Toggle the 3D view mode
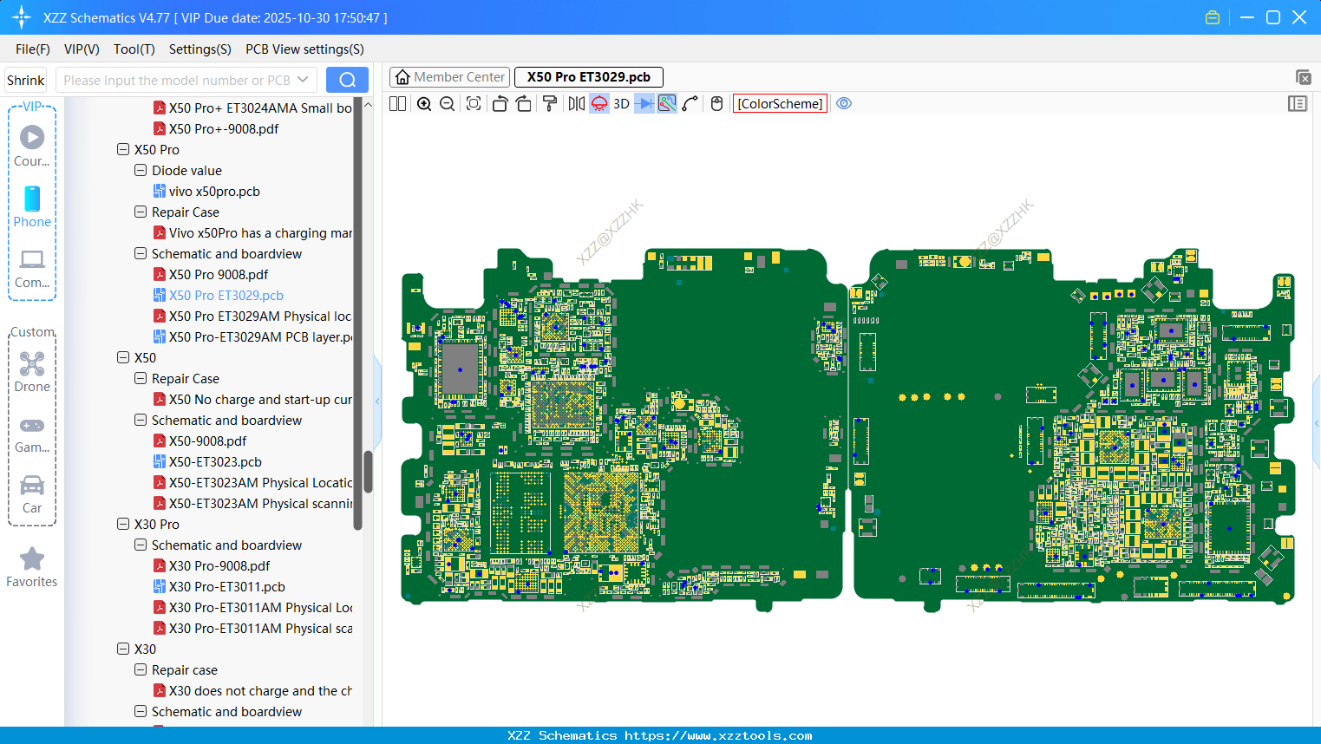 (x=621, y=104)
